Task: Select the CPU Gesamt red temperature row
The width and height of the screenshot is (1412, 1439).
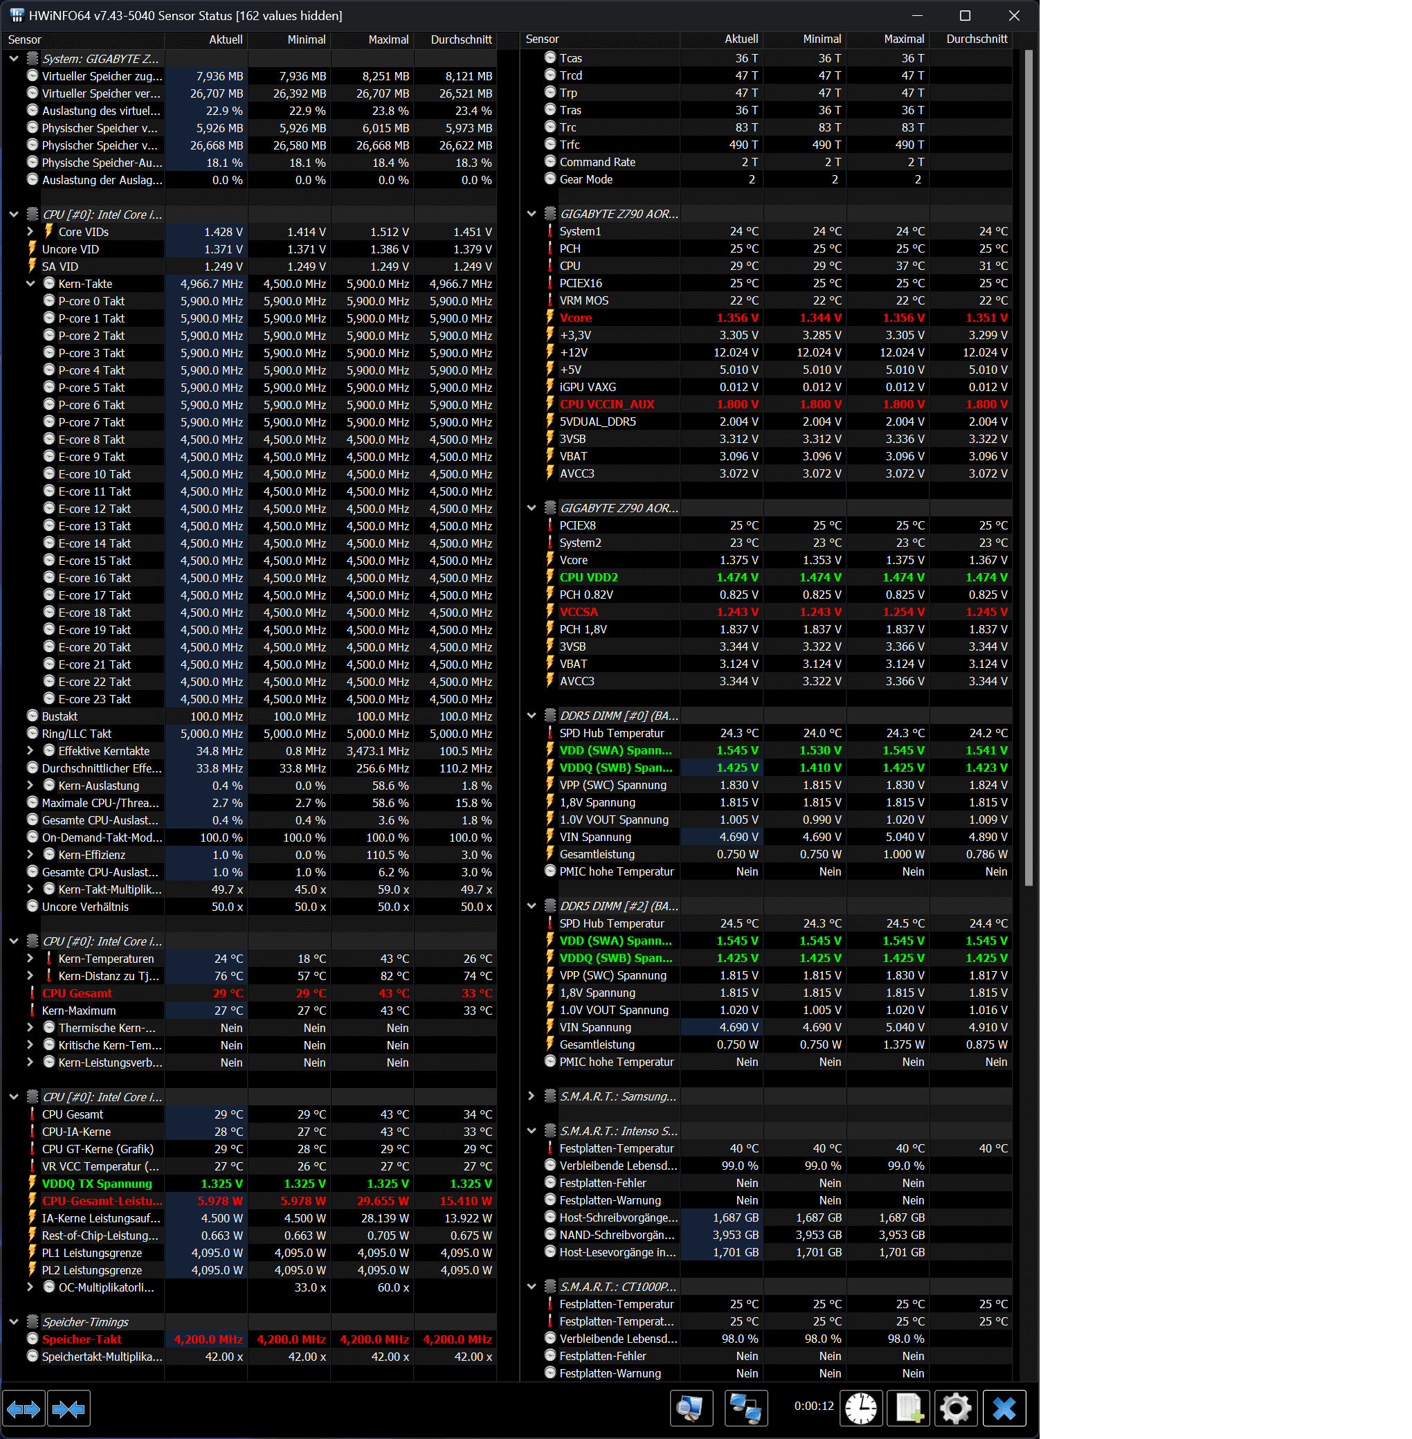Action: pos(77,993)
